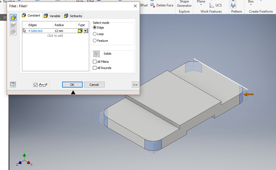Select the Full Round Fillet mode icon
The height and width of the screenshot is (170, 276).
[x=13, y=32]
